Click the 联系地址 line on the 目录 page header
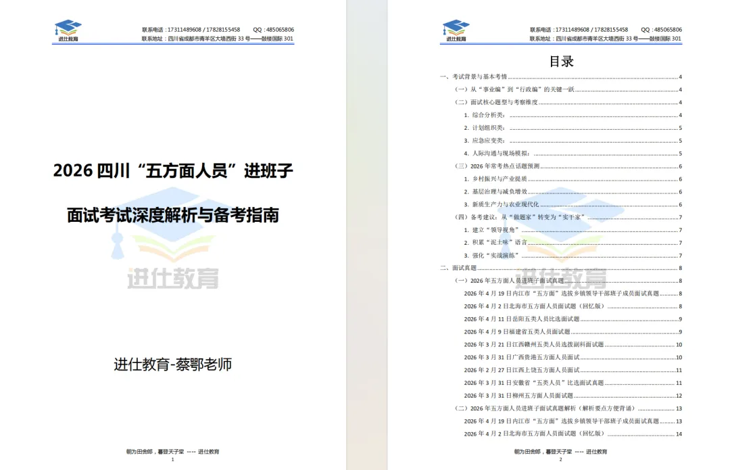This screenshot has width=730, height=470. click(605, 39)
